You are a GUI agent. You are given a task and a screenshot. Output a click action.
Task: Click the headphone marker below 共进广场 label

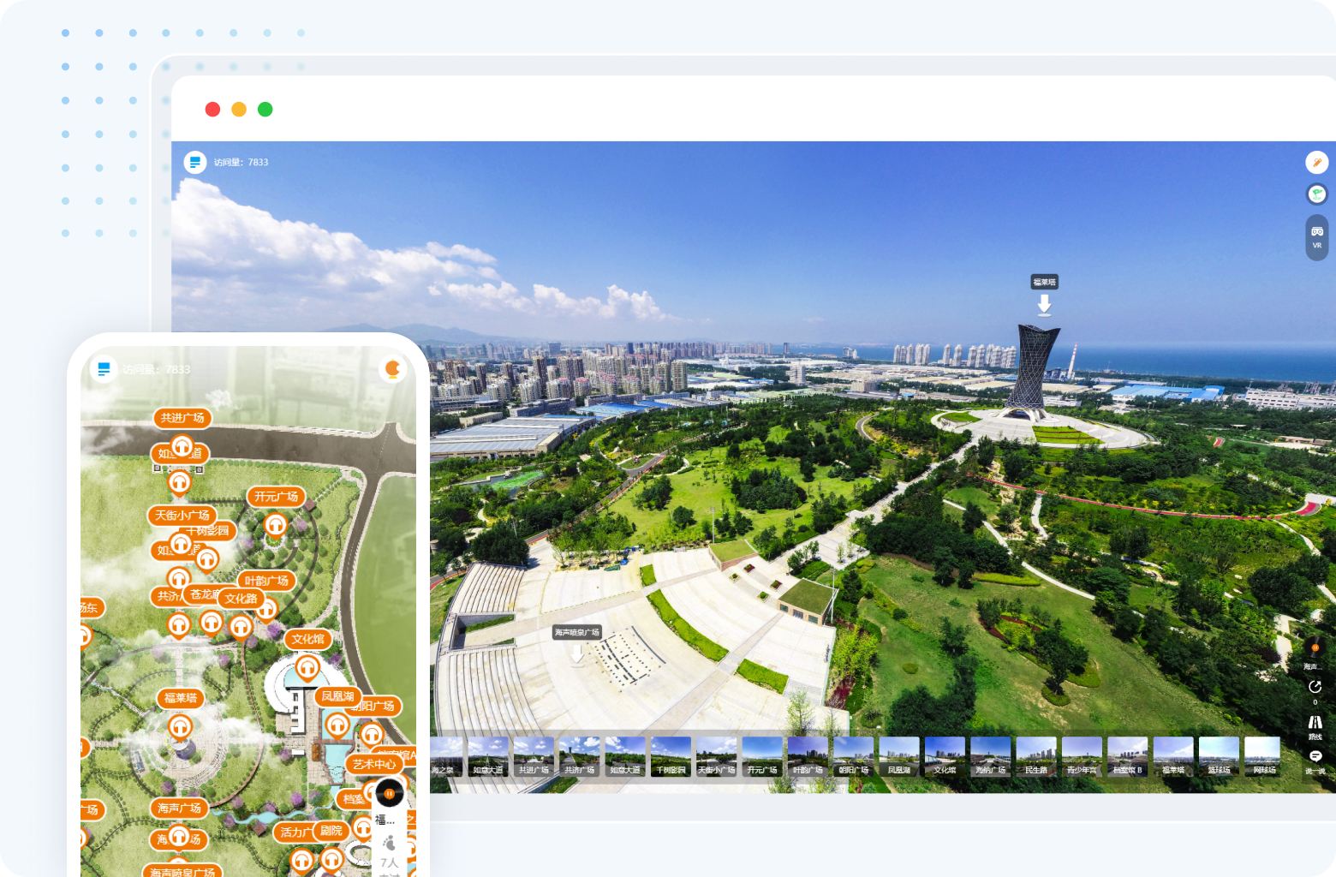(x=182, y=446)
